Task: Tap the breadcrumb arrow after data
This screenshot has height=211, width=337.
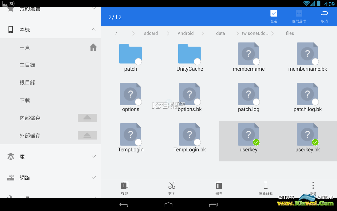Action: [x=237, y=33]
